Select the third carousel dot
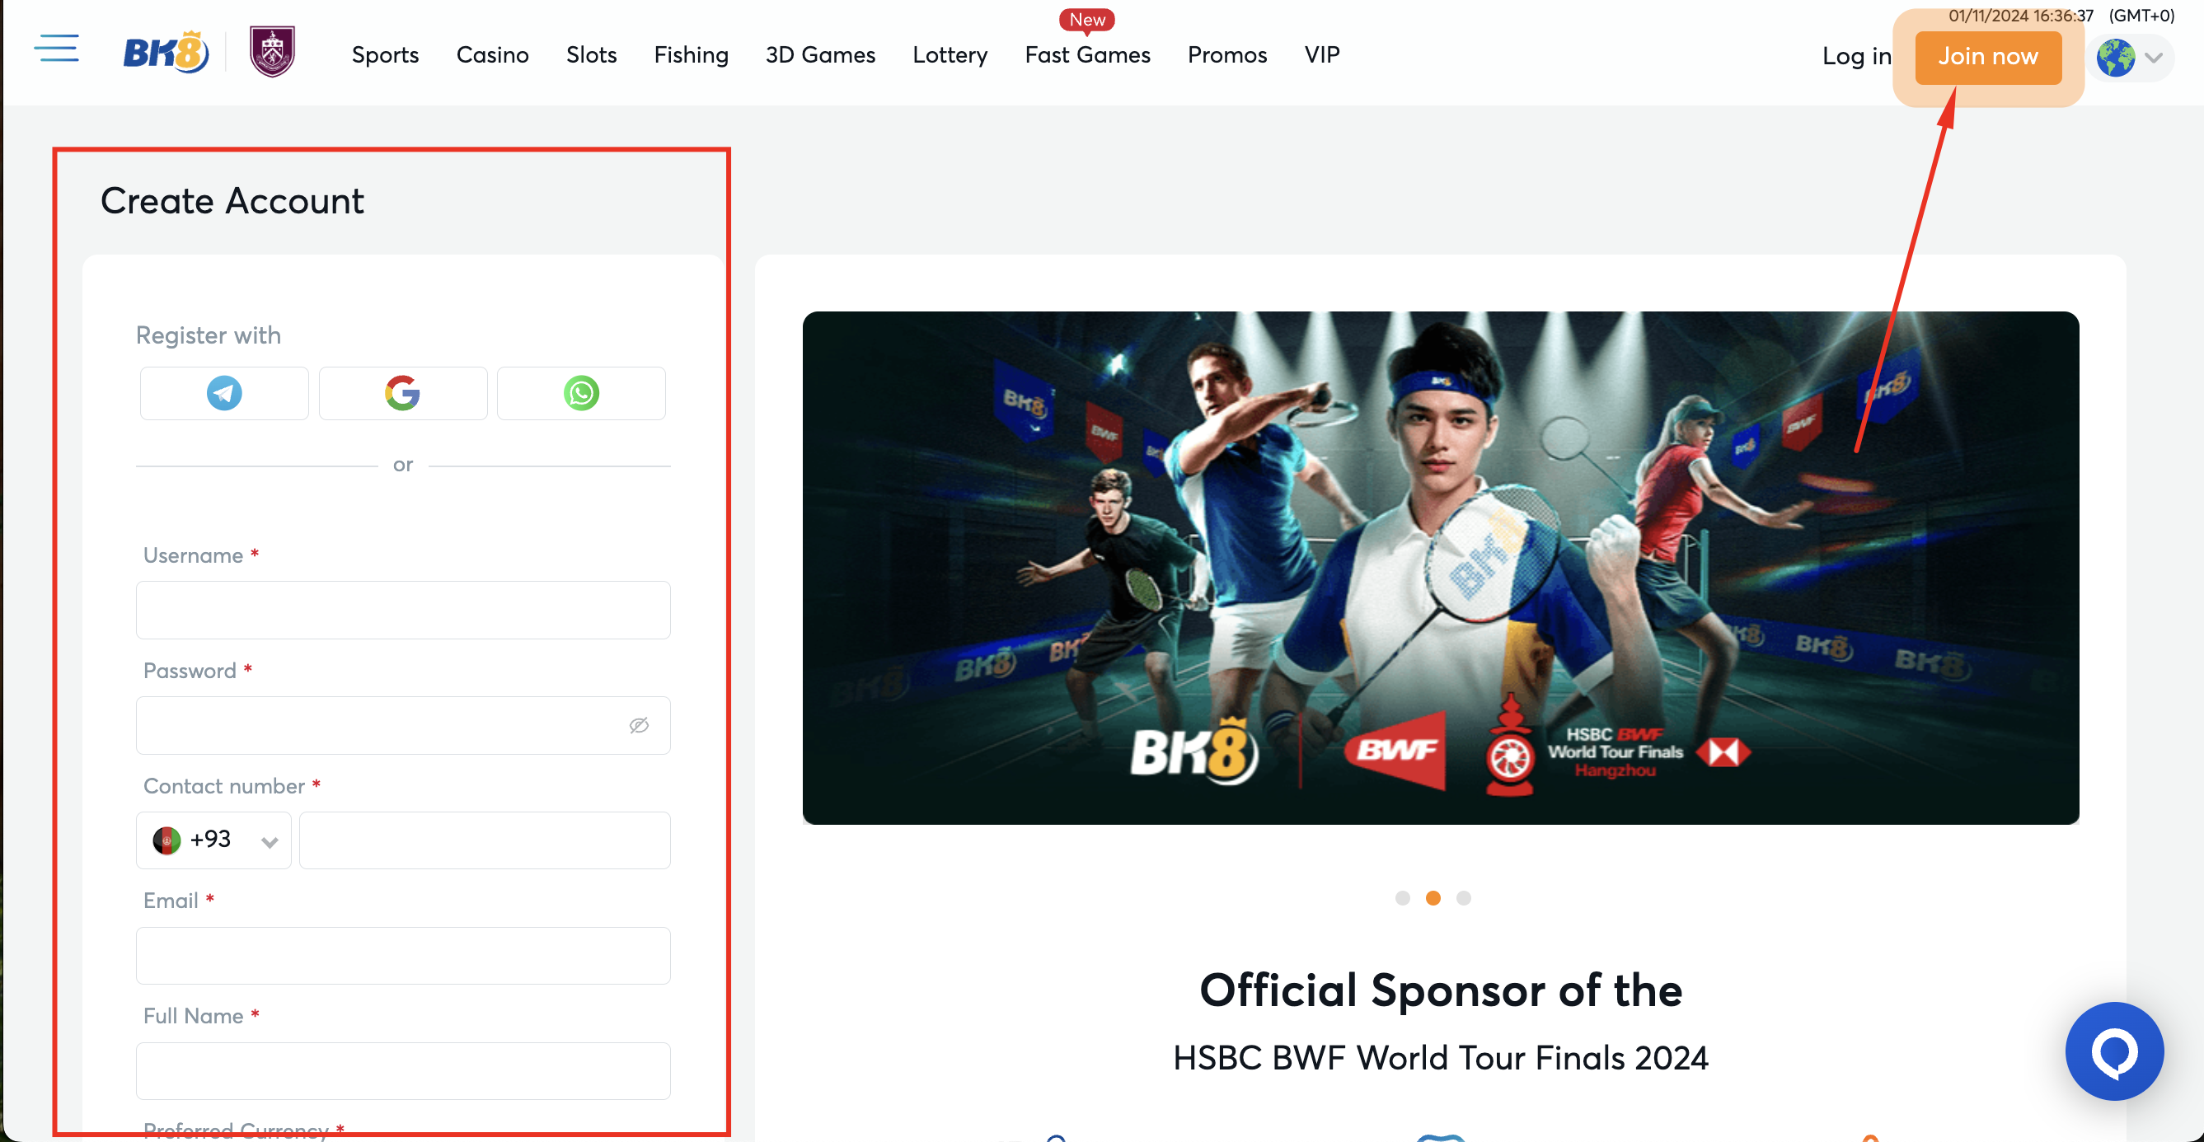 point(1464,897)
